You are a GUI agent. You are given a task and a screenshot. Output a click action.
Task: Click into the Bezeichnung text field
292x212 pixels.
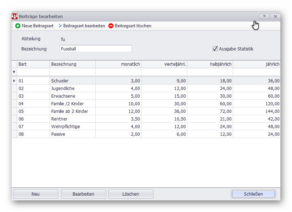(x=95, y=49)
